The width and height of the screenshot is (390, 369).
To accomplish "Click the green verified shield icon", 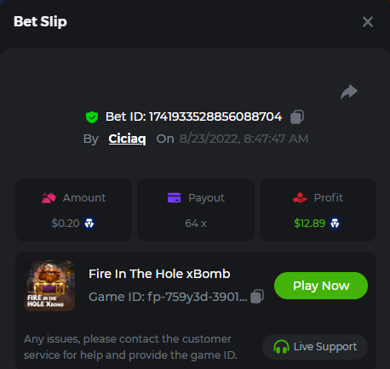I will (92, 117).
